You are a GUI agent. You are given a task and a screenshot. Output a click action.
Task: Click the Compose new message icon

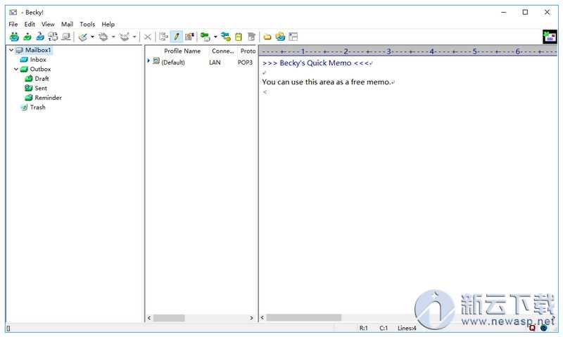[83, 37]
